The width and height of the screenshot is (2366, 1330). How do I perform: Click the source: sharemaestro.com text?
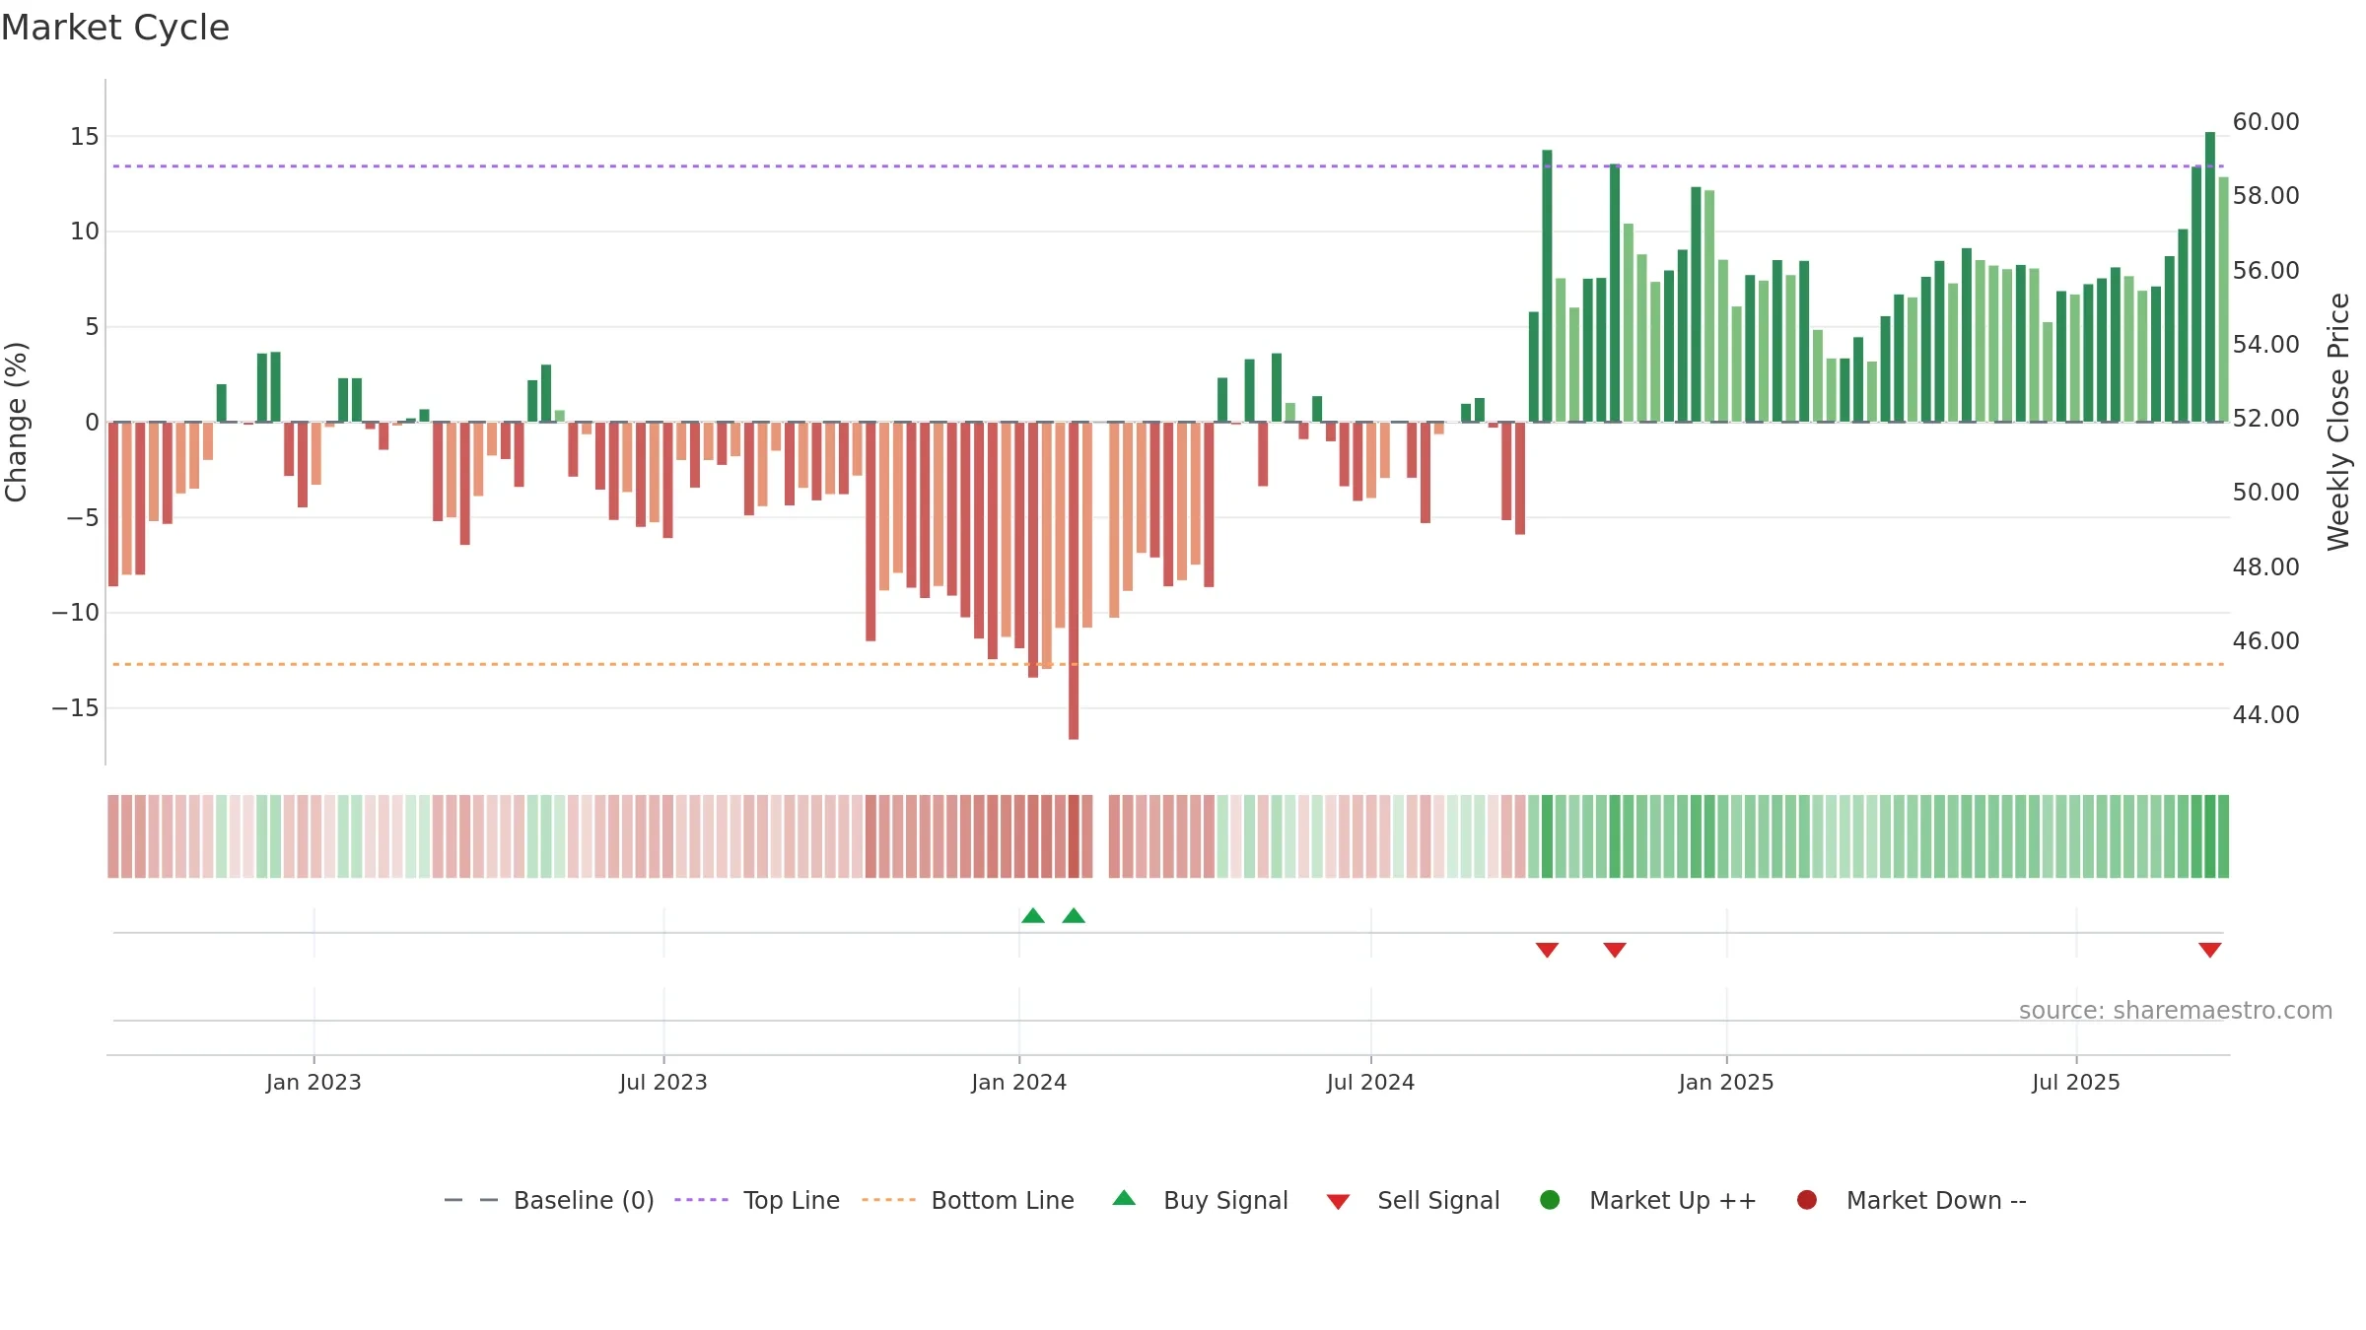point(2176,1011)
